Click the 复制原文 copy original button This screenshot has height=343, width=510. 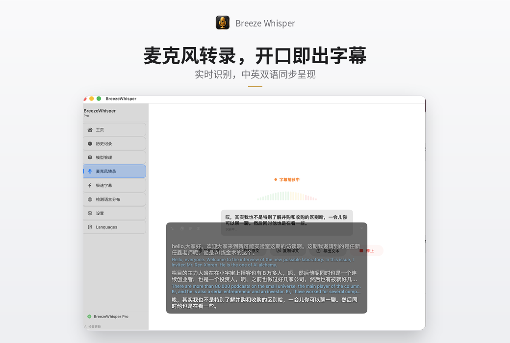(248, 251)
